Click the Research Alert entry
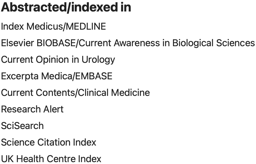 (x=32, y=109)
